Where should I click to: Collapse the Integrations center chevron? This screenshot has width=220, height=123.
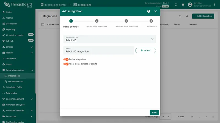[x=32, y=70]
